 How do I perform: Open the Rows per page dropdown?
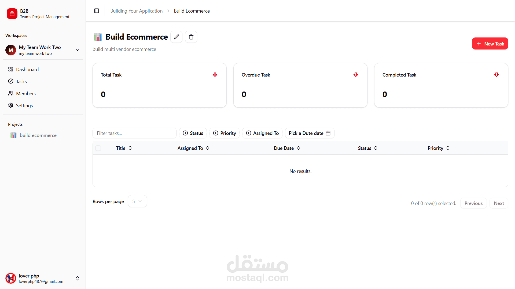coord(137,201)
